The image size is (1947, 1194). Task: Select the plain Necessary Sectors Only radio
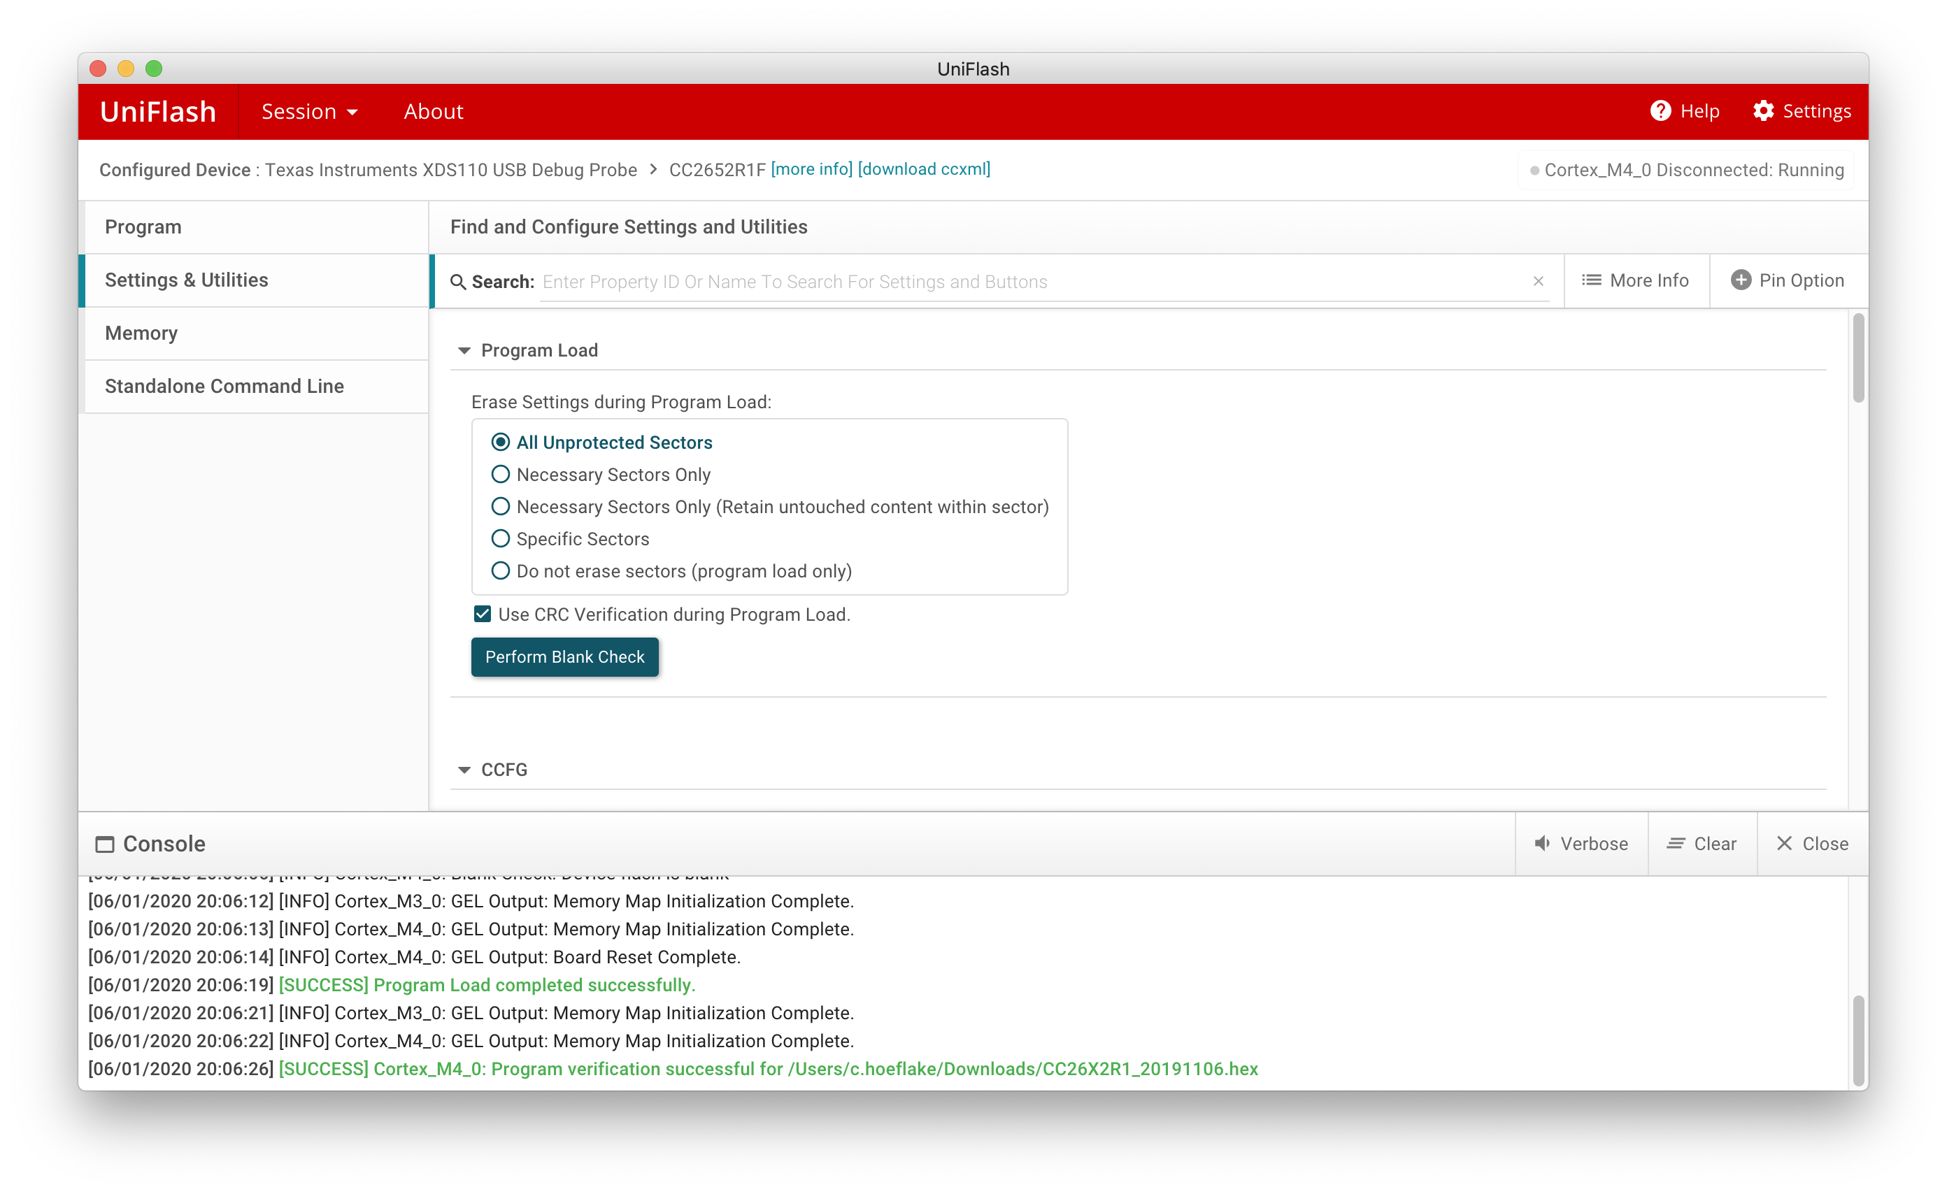tap(500, 475)
